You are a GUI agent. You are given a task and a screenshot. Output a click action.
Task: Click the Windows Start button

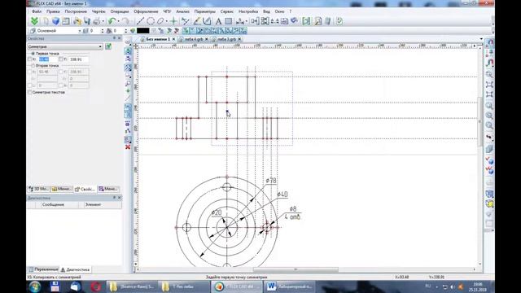(35, 286)
